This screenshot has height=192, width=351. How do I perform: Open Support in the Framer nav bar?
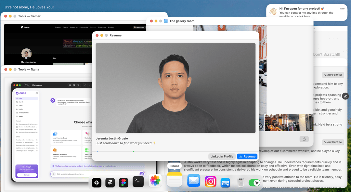coord(93,27)
